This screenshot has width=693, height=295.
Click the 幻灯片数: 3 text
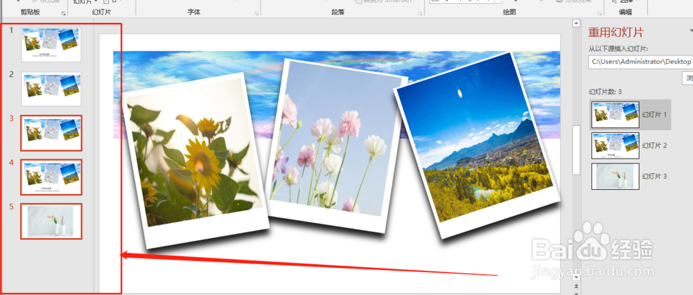[605, 92]
